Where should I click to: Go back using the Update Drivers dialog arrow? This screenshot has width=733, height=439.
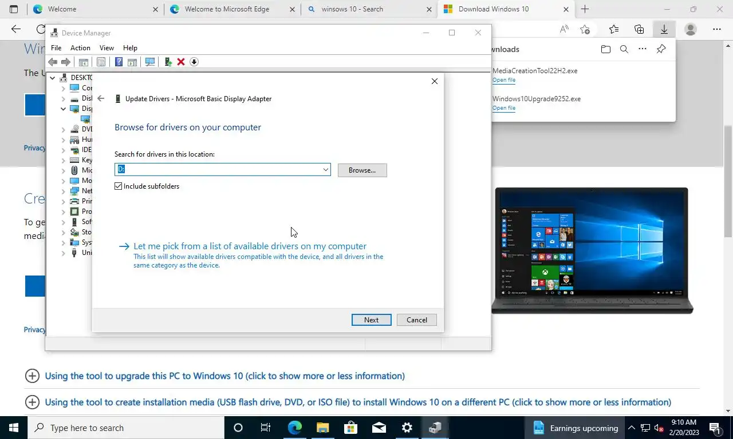(101, 98)
